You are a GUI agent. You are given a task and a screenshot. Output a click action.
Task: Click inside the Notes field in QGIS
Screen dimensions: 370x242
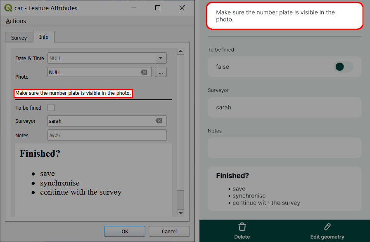[107, 135]
